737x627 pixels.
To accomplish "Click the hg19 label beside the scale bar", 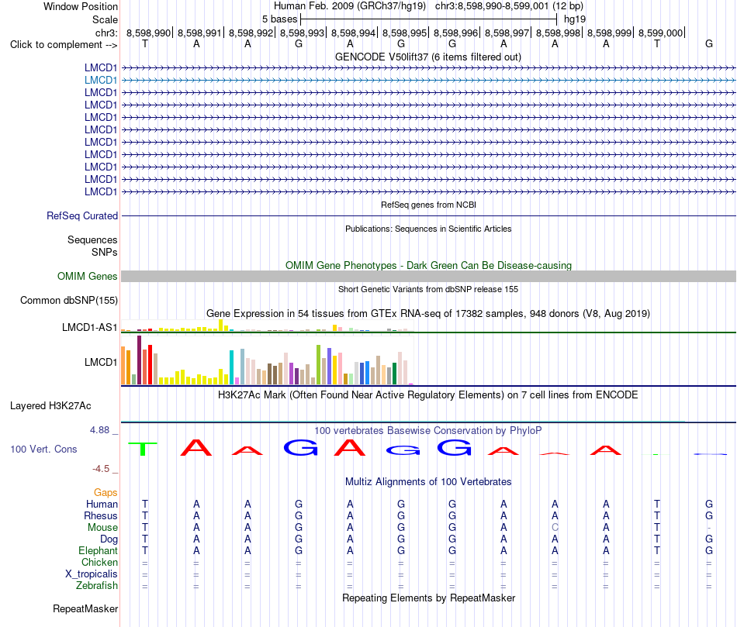I will pos(574,19).
